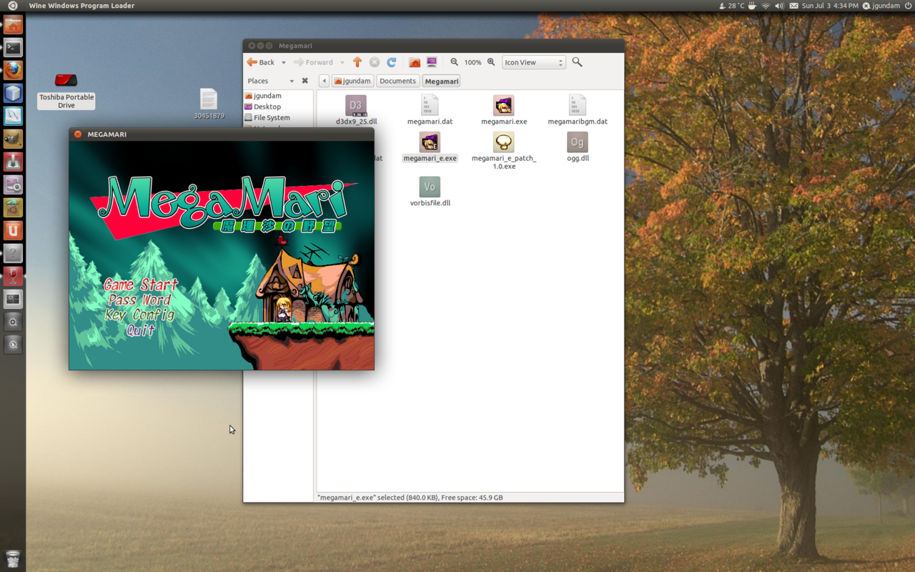The width and height of the screenshot is (915, 572).
Task: Open the network indicator in top panel
Action: tap(766, 6)
